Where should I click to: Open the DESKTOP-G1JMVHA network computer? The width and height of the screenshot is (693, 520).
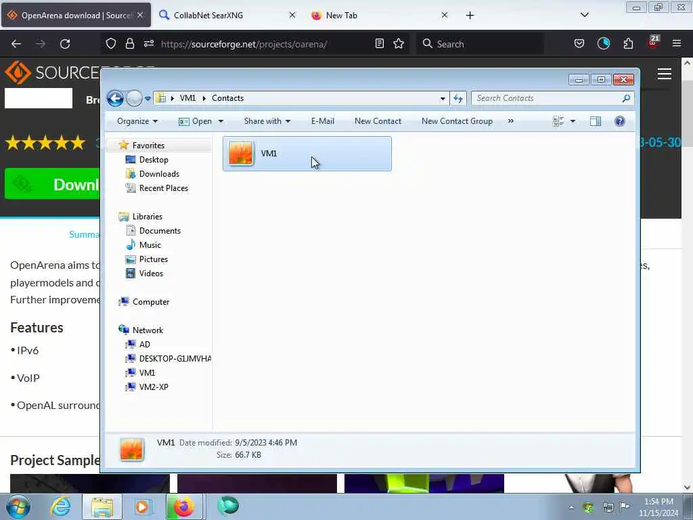(175, 359)
